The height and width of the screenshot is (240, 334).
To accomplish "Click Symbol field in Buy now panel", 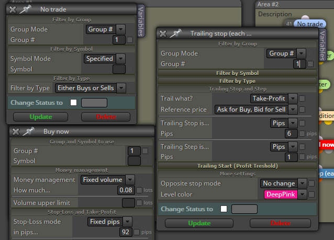I will coord(134,161).
